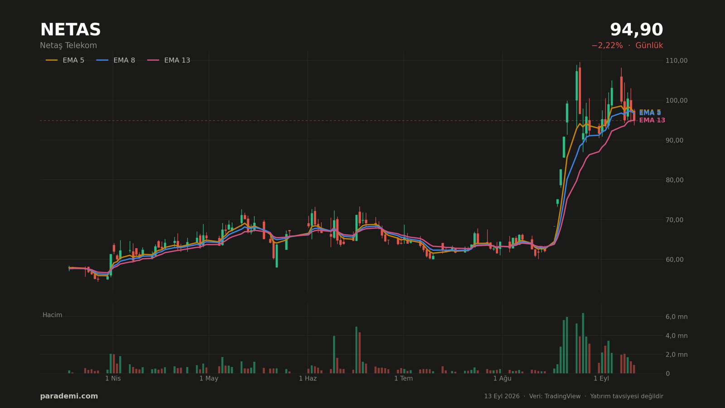Open the parademi.com footer link
Viewport: 725px width, 408px height.
pos(69,396)
